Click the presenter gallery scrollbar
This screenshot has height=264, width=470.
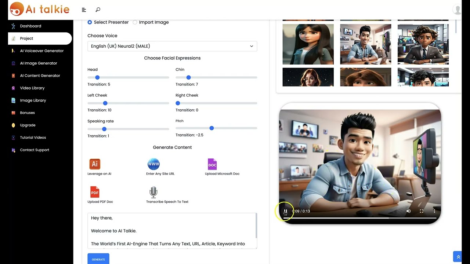click(x=456, y=26)
